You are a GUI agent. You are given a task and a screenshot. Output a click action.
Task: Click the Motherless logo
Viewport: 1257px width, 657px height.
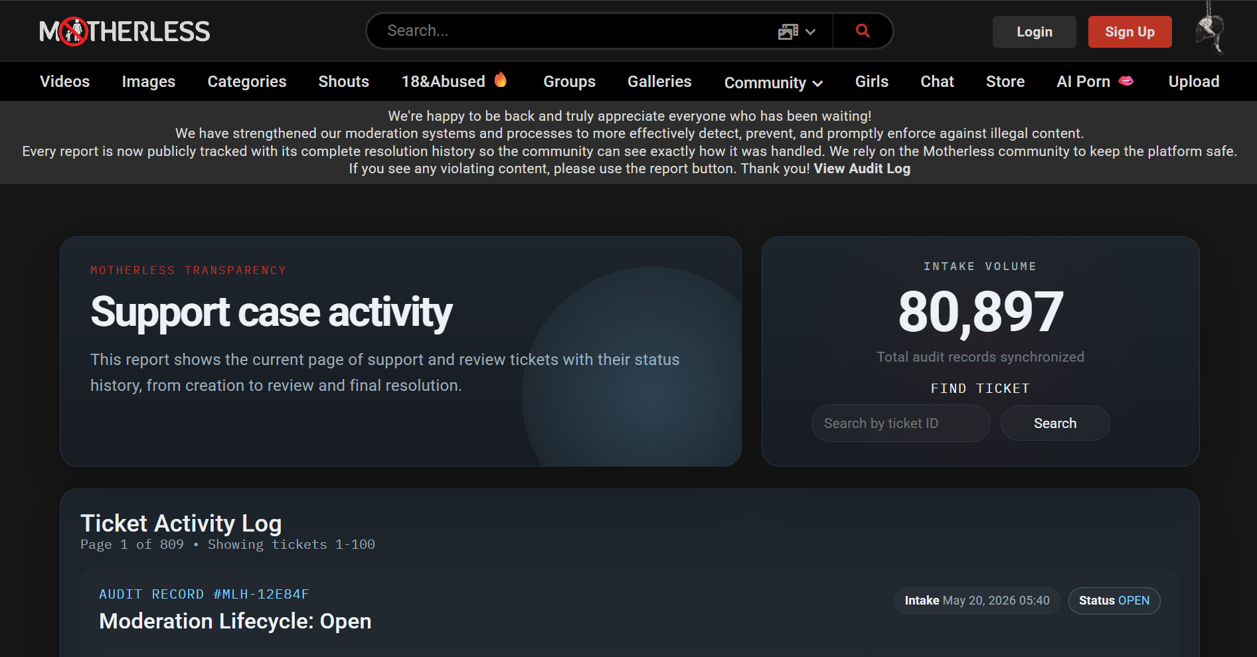(x=125, y=31)
